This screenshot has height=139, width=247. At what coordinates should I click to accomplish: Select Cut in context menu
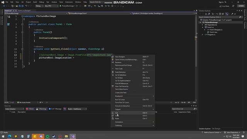(133, 113)
